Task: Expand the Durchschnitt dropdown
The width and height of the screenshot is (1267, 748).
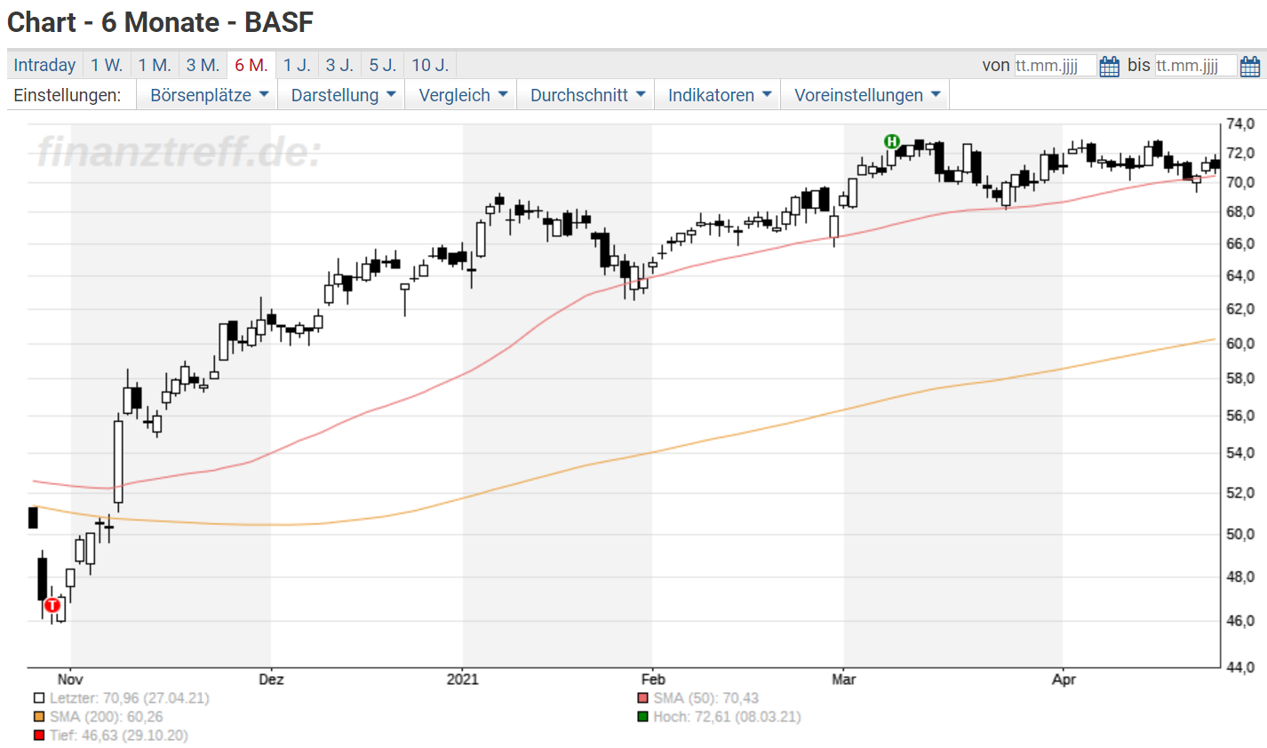Action: pos(586,95)
